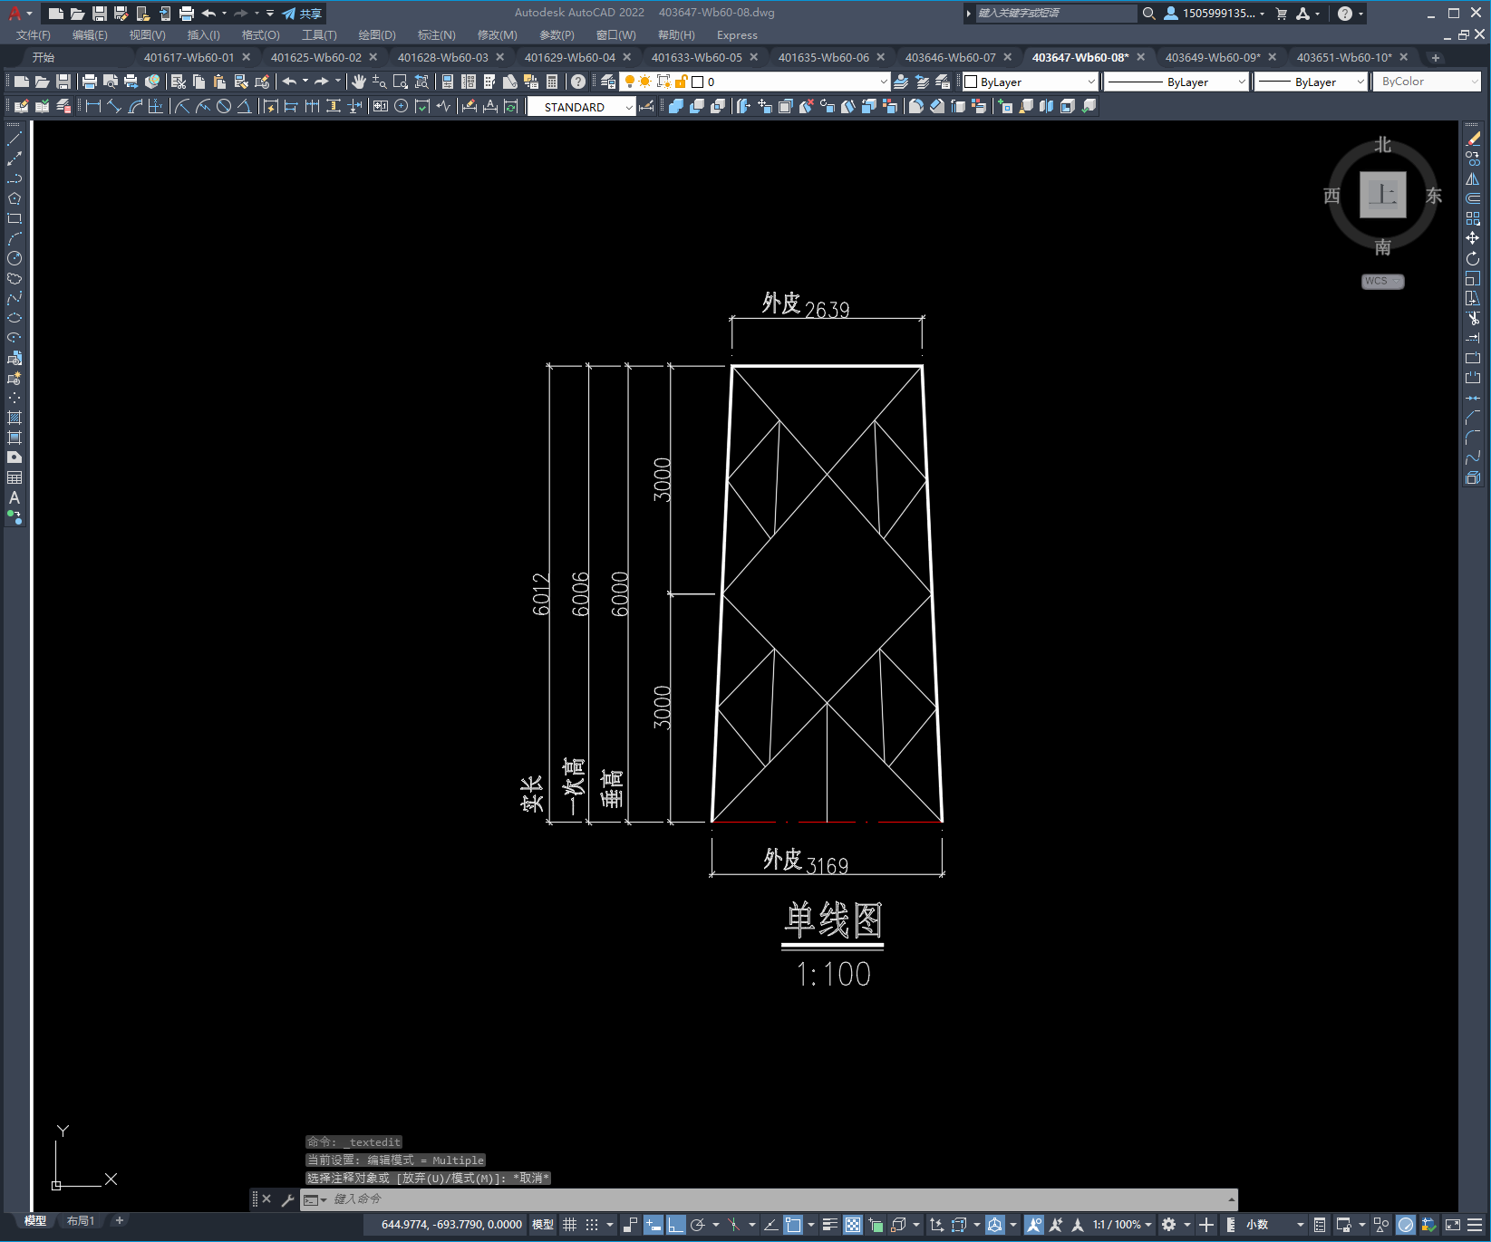
Task: Click the Autodesk App Store cart icon
Action: tap(1282, 14)
